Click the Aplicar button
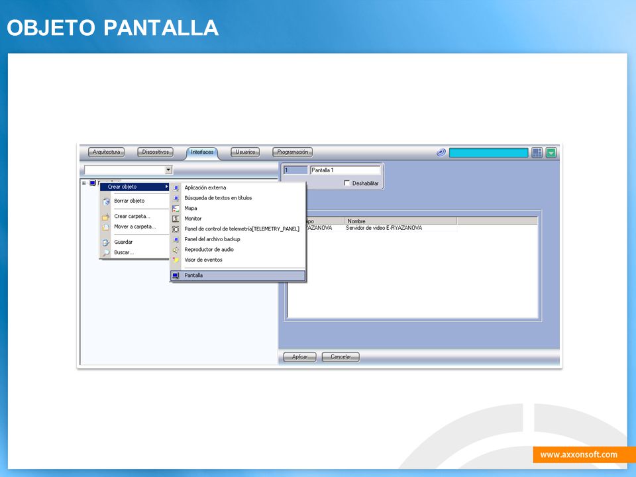 point(299,357)
